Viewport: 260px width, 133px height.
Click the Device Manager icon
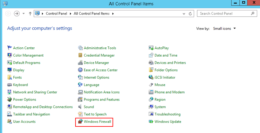click(80, 63)
